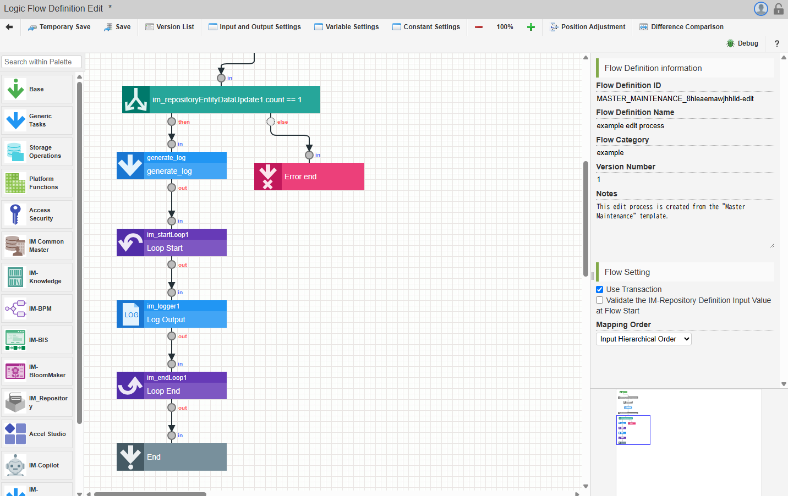Select the Loop Start node
Screen dimensions: 788x496
tap(172, 243)
